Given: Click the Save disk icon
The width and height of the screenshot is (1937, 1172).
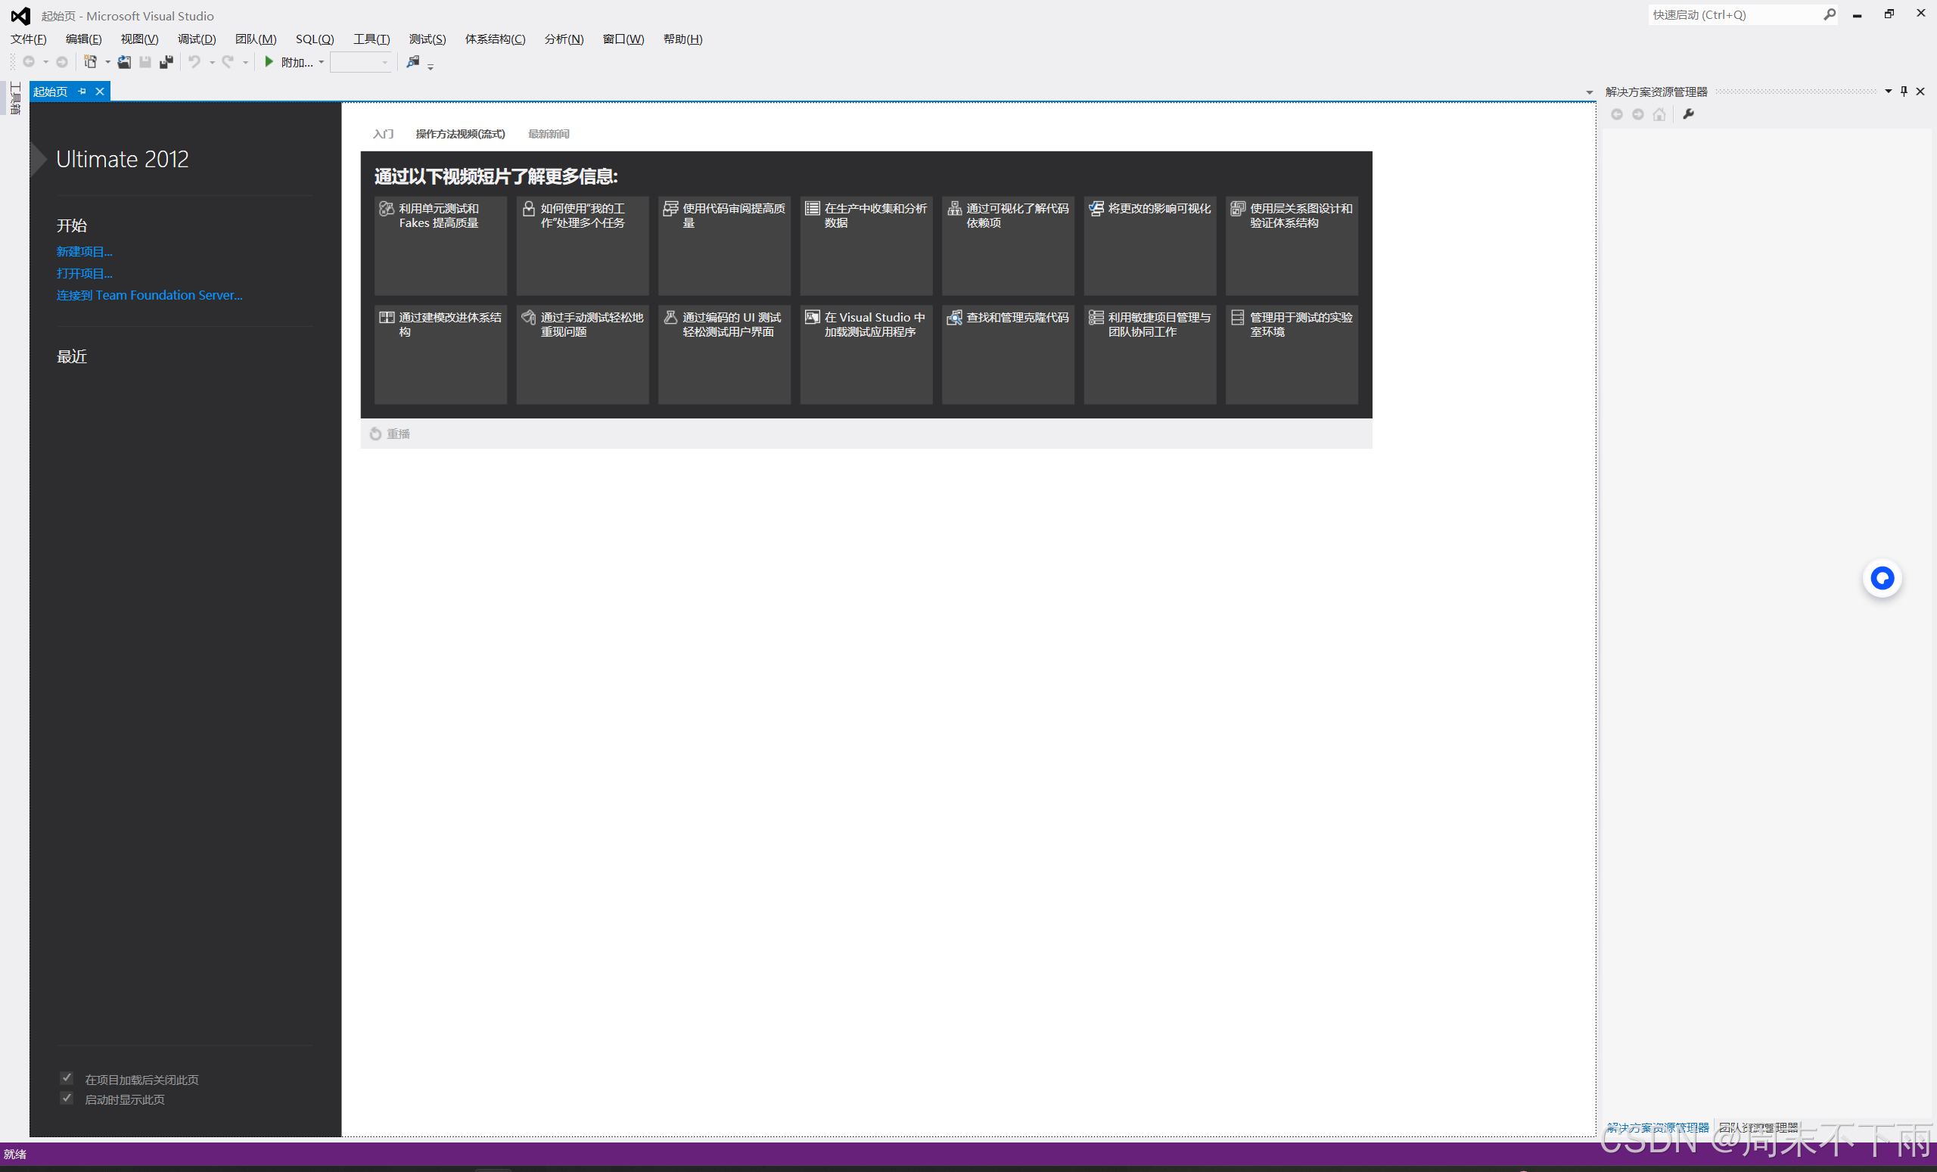Looking at the screenshot, I should [145, 62].
